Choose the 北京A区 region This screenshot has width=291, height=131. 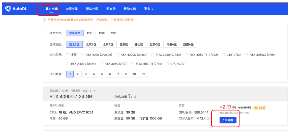(x=108, y=44)
